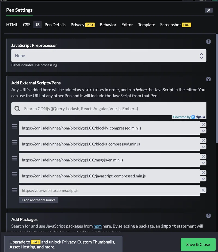Switch to the Behavior tab
The width and height of the screenshot is (218, 252).
(108, 25)
